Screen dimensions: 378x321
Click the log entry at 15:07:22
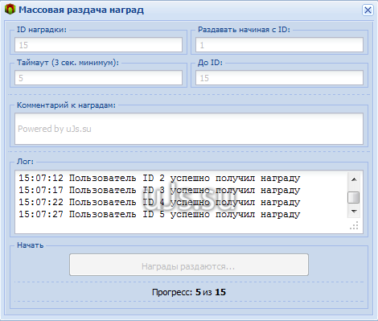[x=159, y=202]
